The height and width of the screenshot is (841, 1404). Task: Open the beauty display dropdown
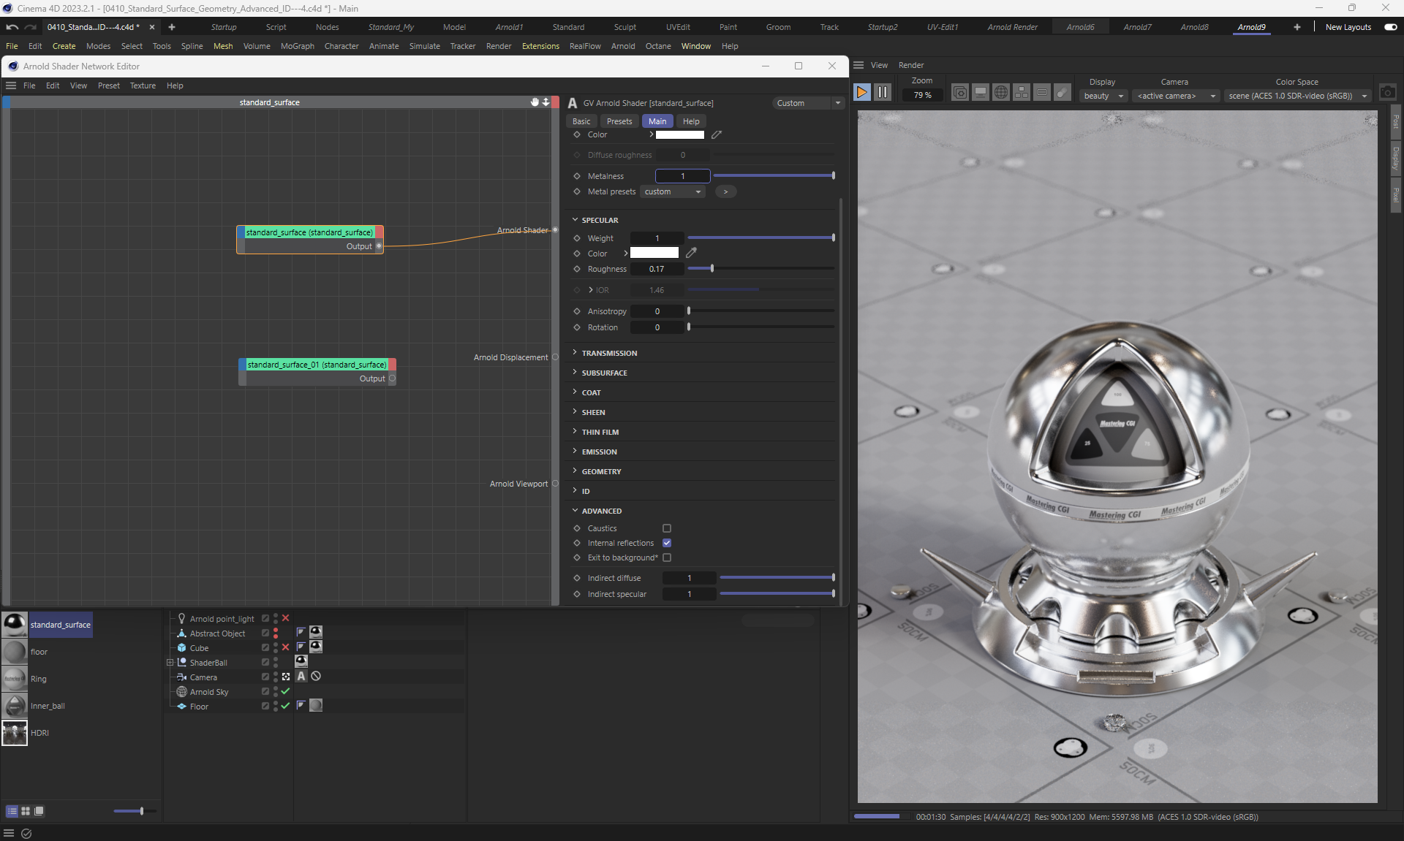click(1103, 96)
